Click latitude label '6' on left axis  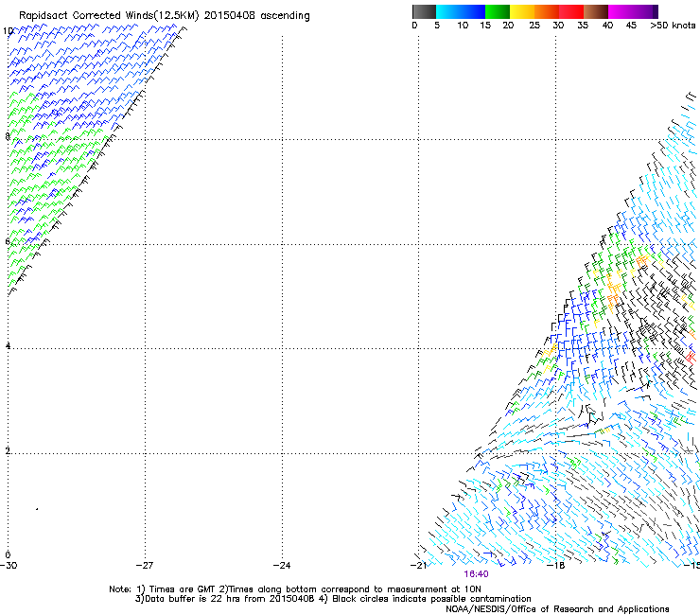pos(8,241)
